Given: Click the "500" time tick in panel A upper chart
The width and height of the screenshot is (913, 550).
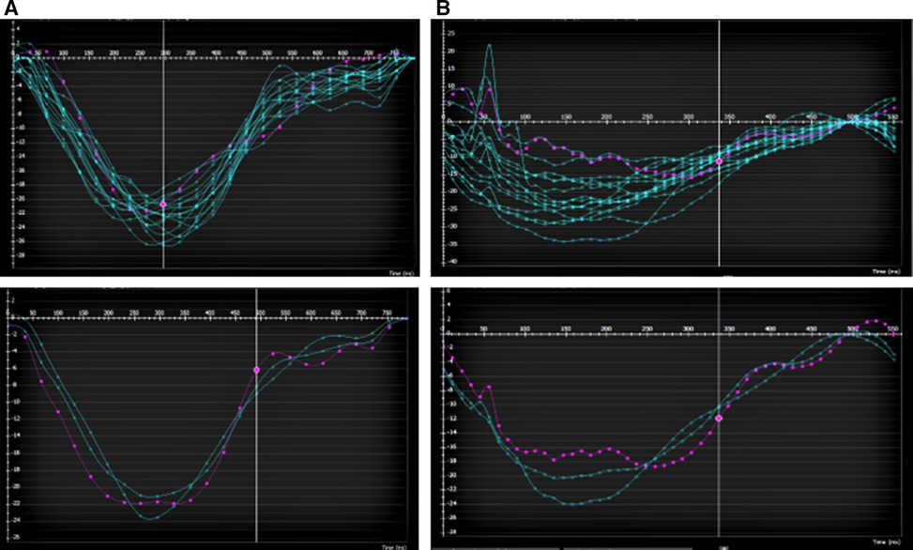Looking at the screenshot, I should pyautogui.click(x=267, y=53).
